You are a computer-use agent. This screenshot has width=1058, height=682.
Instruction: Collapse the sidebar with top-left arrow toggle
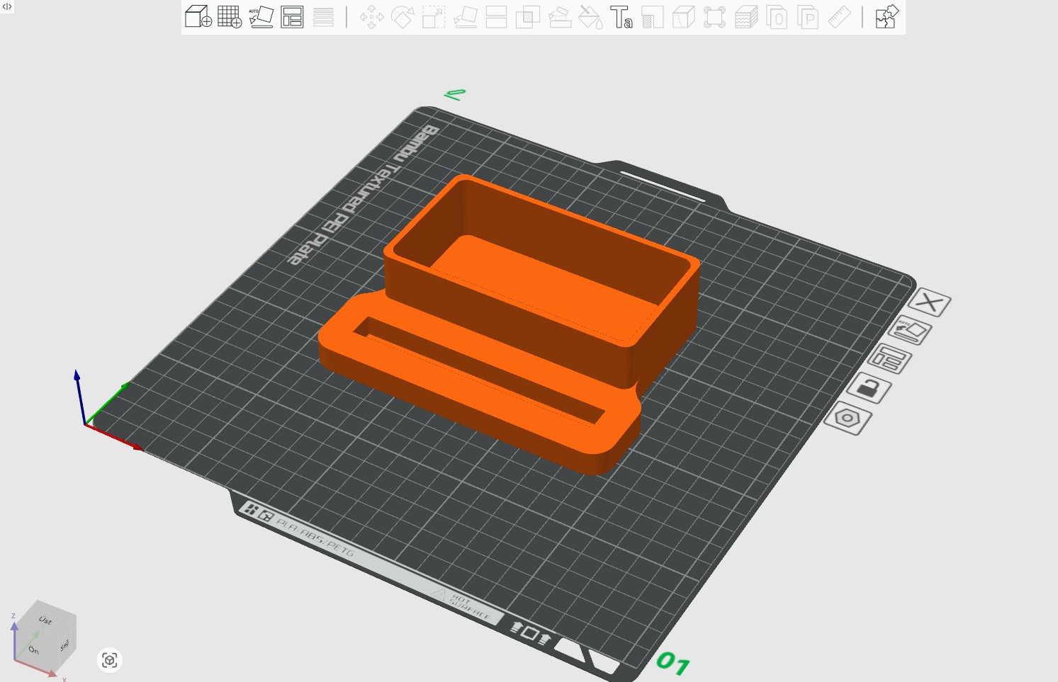(x=7, y=6)
